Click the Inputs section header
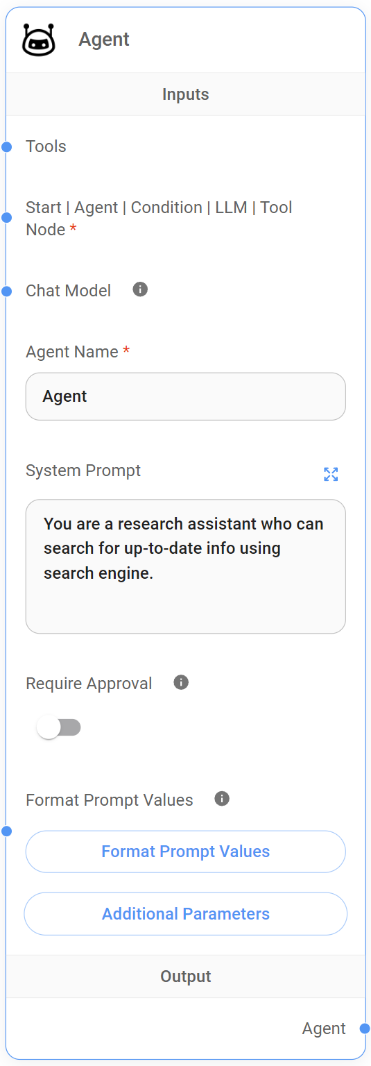This screenshot has height=1066, width=371. click(186, 94)
